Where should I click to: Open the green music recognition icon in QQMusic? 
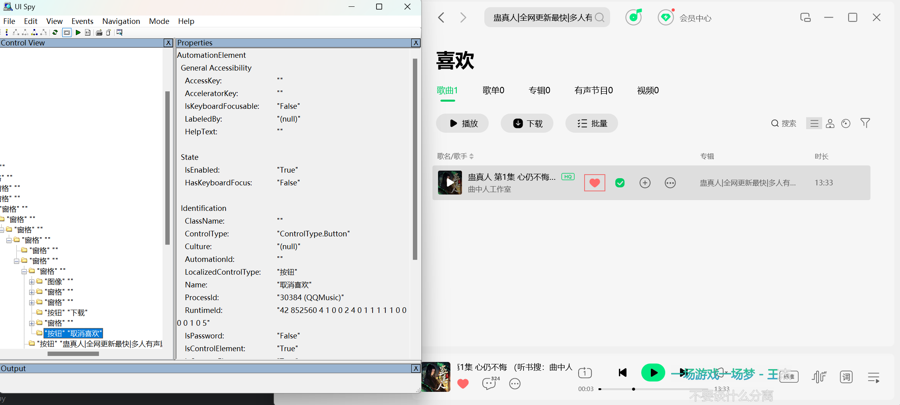(634, 17)
